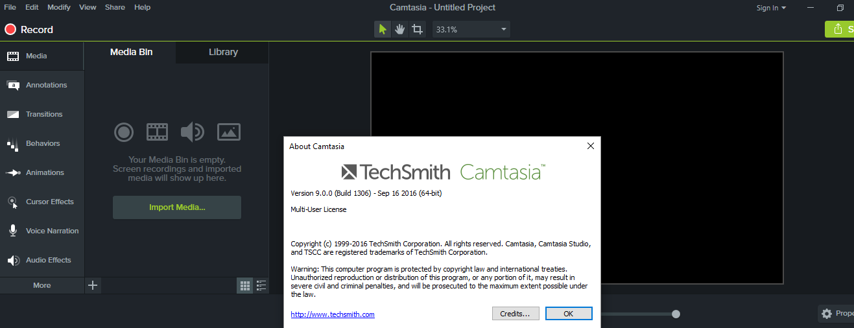Open the File menu
Screen dimensions: 854x328
click(10, 7)
